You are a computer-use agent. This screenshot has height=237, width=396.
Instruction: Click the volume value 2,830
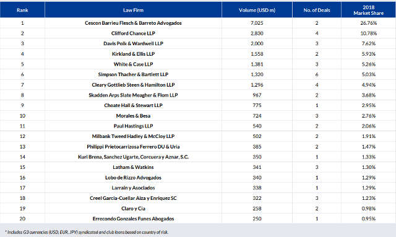[x=257, y=33]
